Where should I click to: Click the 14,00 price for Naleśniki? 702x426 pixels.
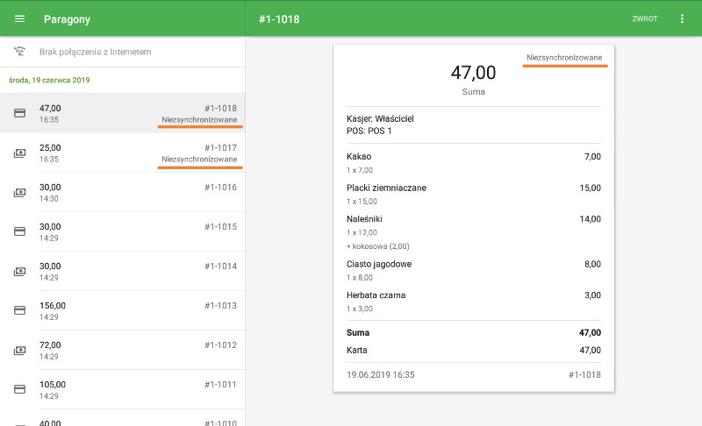pos(590,219)
